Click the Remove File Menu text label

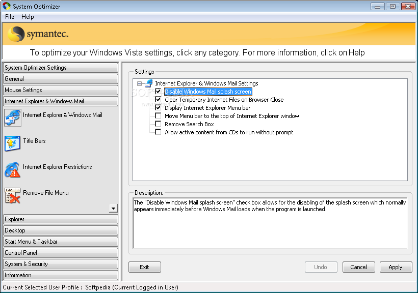click(46, 193)
